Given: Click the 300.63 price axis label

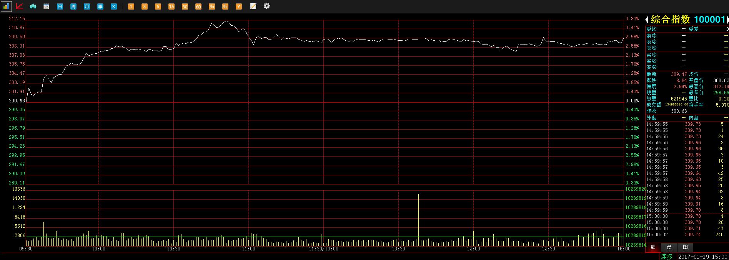Looking at the screenshot, I should click(x=17, y=101).
